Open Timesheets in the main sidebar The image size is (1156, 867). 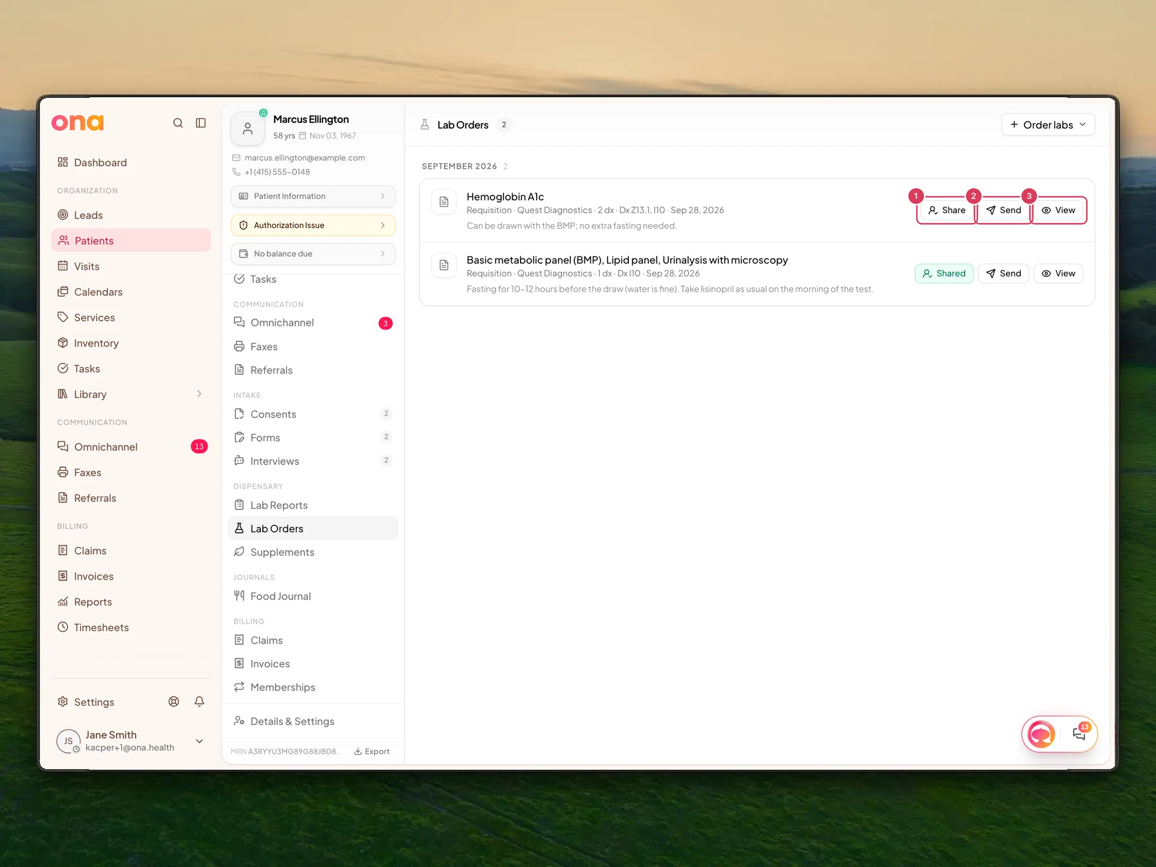tap(131, 627)
